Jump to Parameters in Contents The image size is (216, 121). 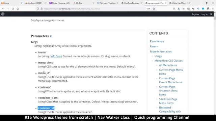(157, 41)
